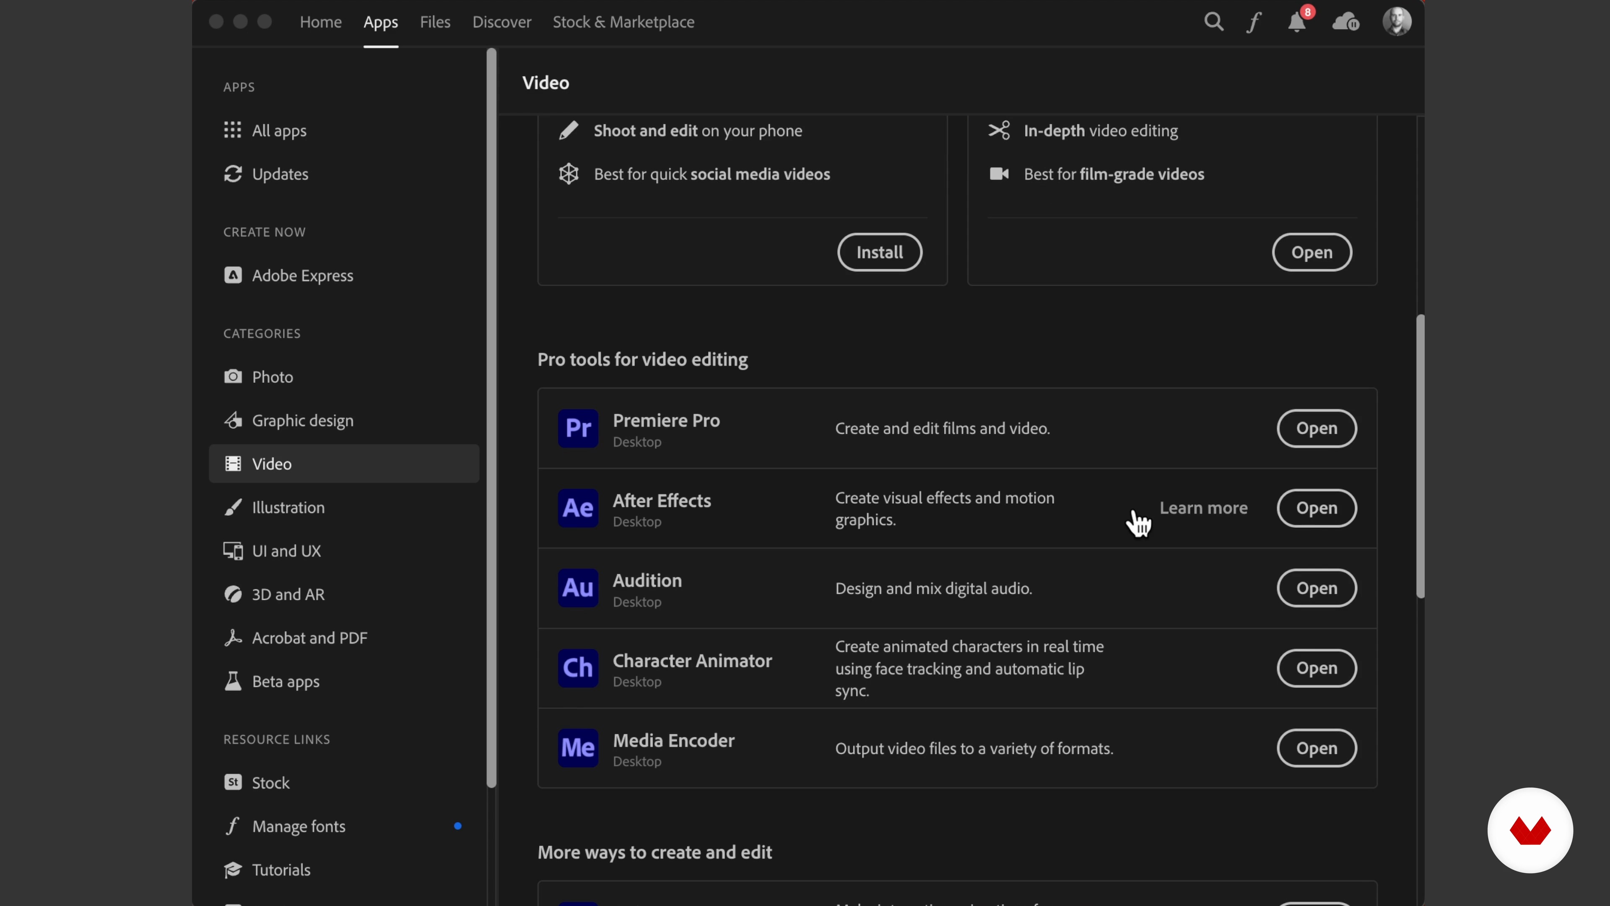The image size is (1610, 906).
Task: Click the Graphic design sidebar icon
Action: 233,420
